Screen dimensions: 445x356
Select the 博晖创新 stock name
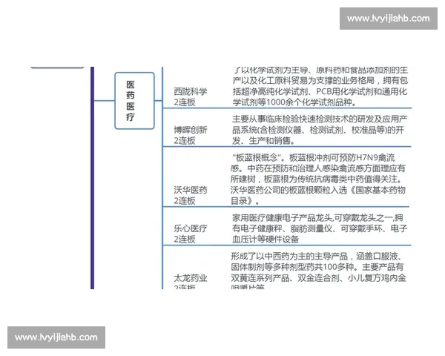click(x=191, y=130)
